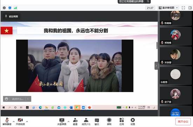Open the 共享屏幕 share screen icon

tap(62, 122)
